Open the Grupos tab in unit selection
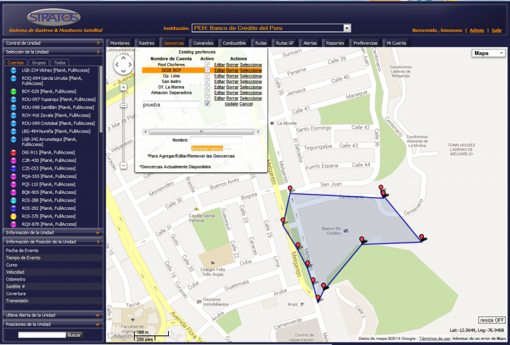Viewport: 510px width, 345px height. [x=39, y=62]
